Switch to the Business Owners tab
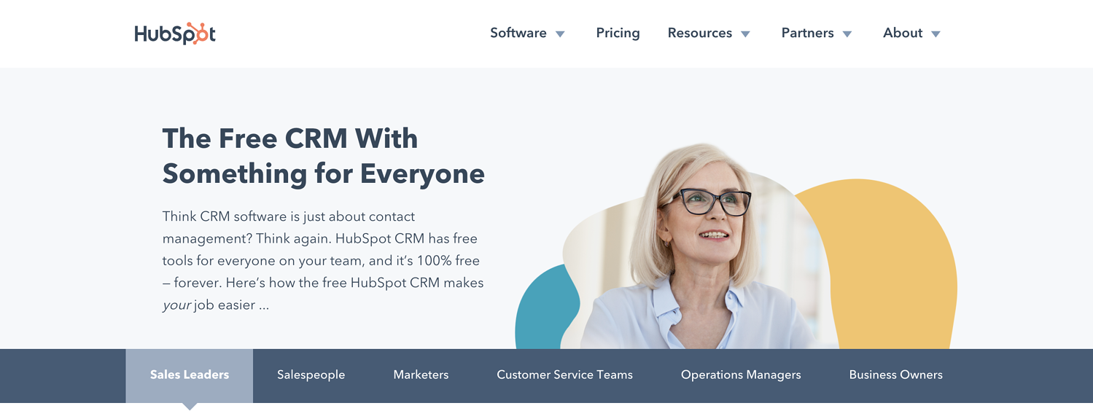1093x419 pixels. (x=895, y=375)
